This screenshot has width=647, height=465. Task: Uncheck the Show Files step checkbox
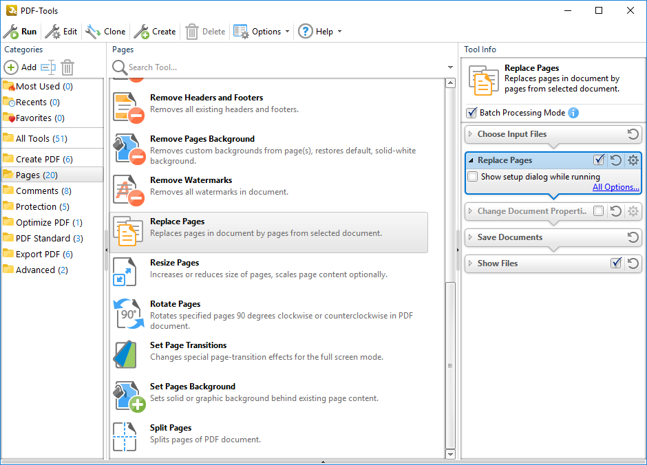click(616, 263)
